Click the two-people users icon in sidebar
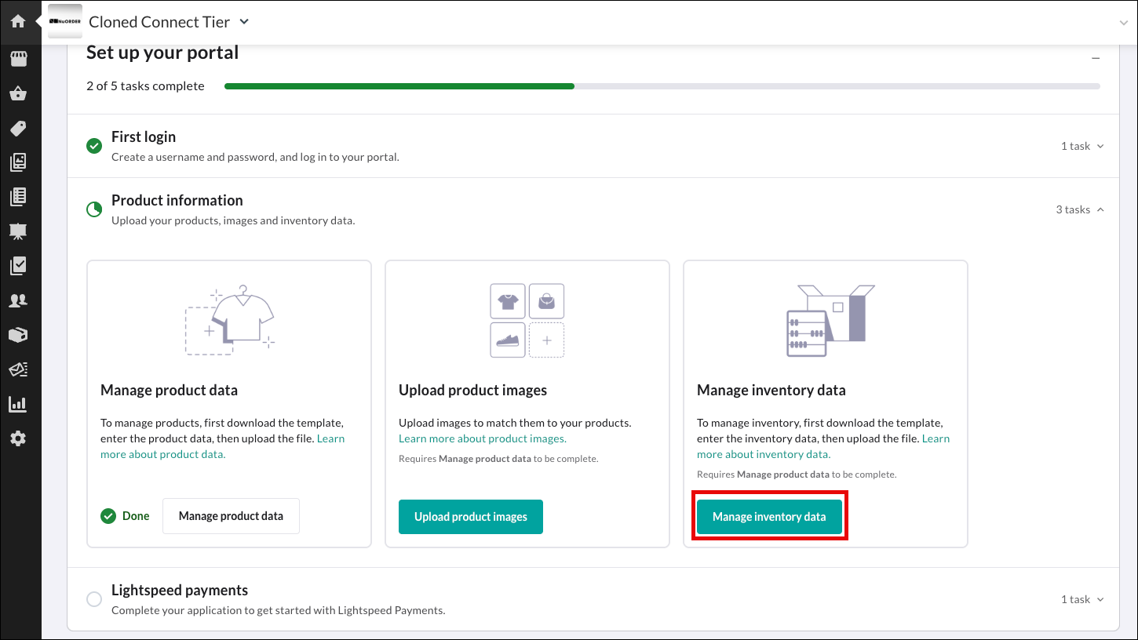1138x640 pixels. pos(18,300)
